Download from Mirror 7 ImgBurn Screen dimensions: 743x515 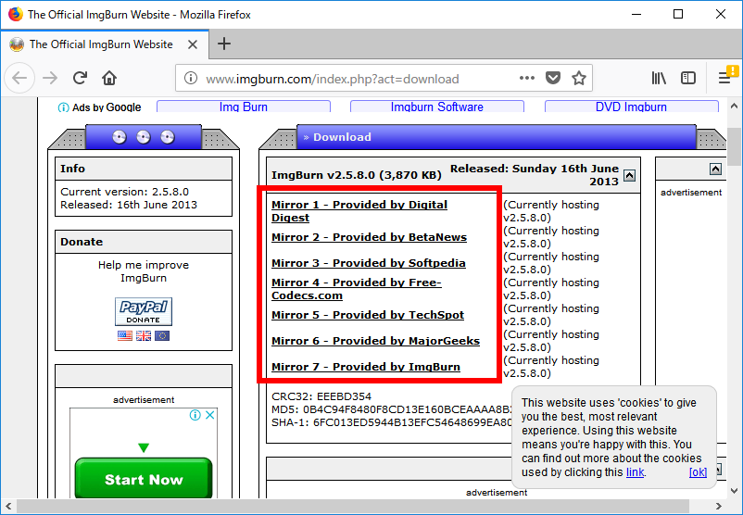pos(366,367)
